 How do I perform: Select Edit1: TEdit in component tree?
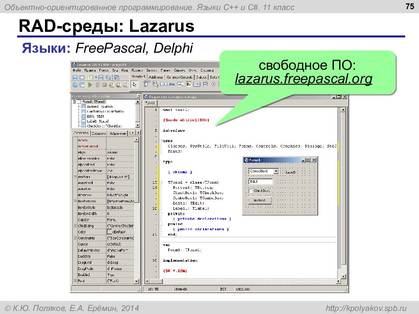pyautogui.click(x=96, y=116)
